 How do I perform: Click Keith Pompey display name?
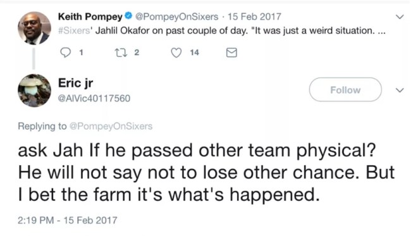[90, 16]
